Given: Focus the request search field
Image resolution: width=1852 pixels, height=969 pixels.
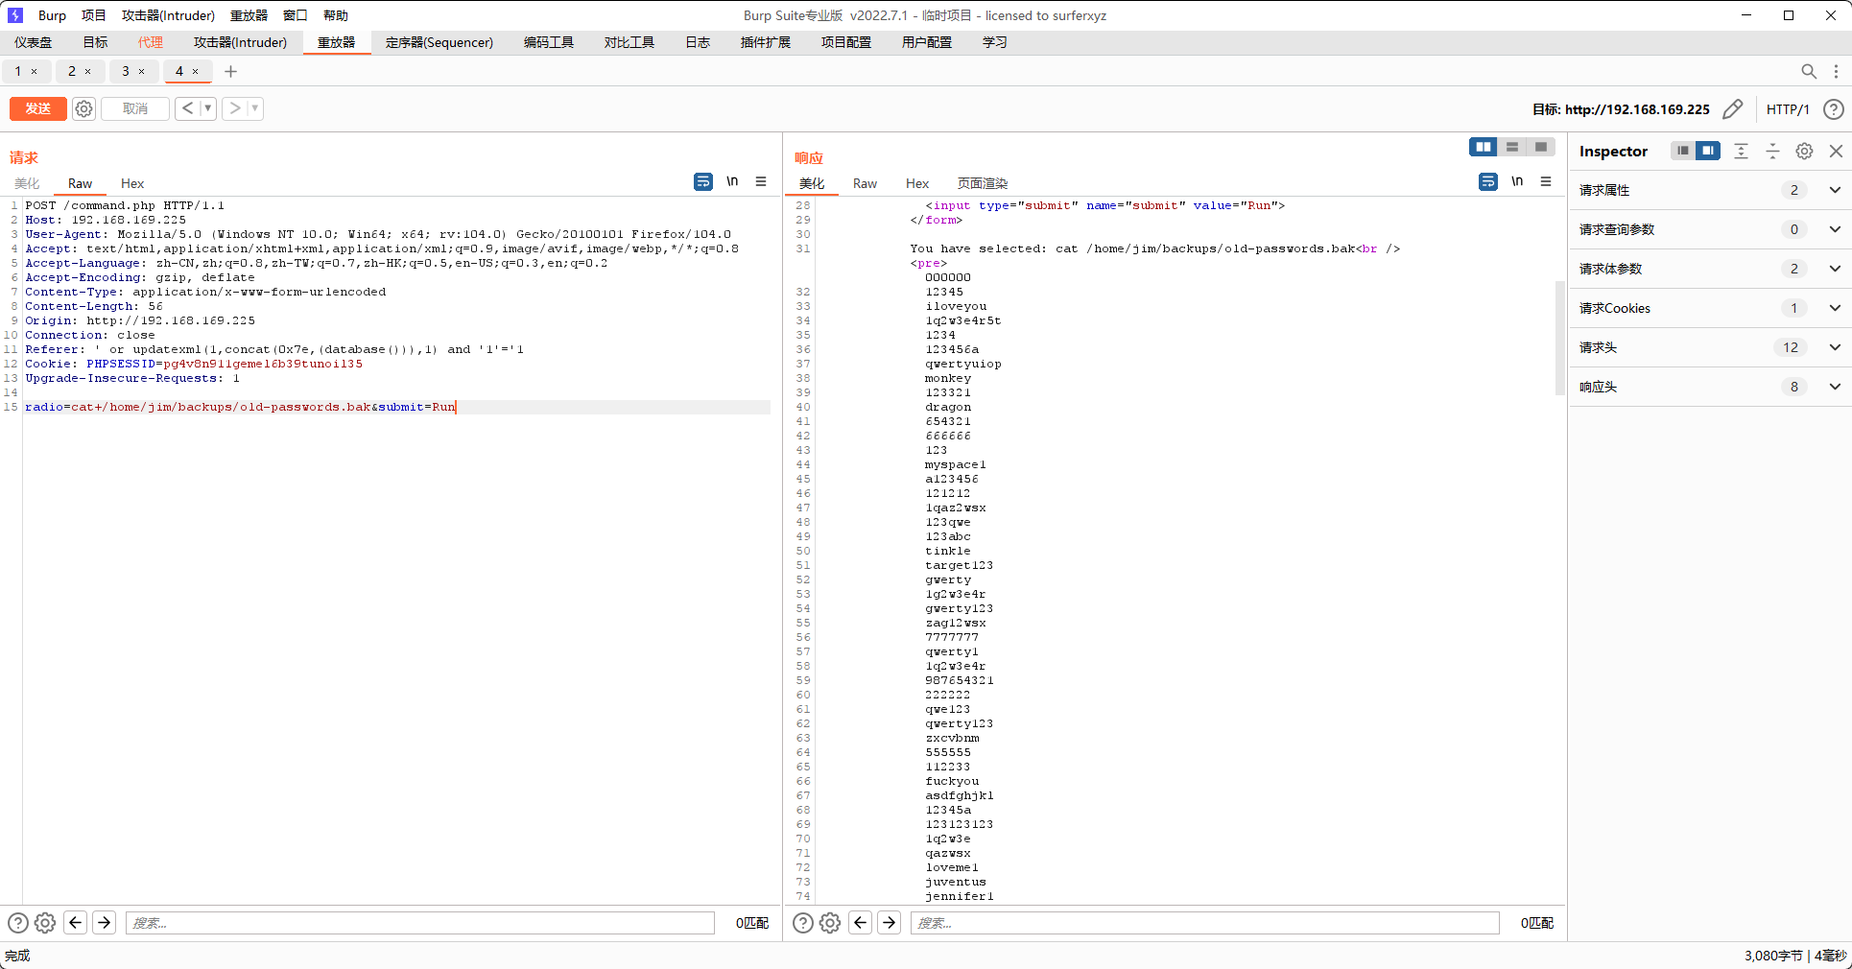Looking at the screenshot, I should tap(420, 923).
